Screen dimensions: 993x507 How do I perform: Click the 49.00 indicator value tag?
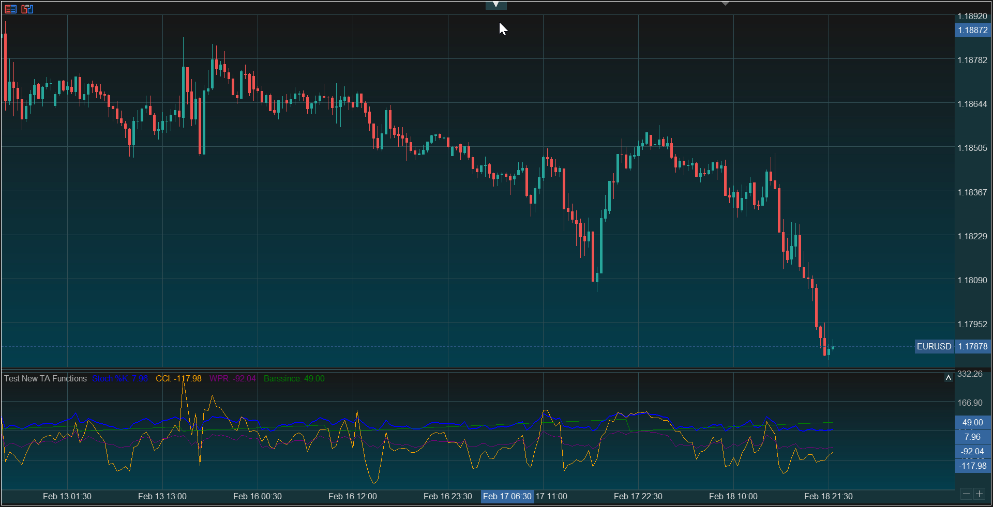pos(973,422)
